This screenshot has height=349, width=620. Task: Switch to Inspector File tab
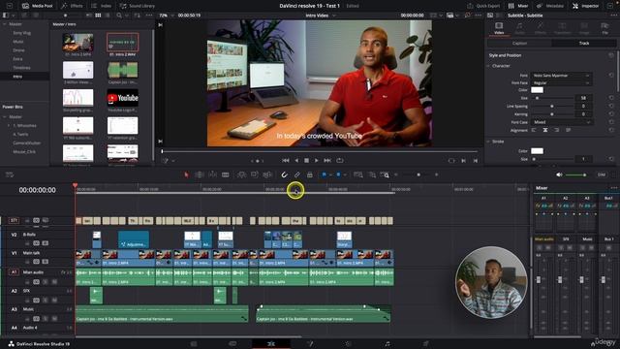(604, 28)
